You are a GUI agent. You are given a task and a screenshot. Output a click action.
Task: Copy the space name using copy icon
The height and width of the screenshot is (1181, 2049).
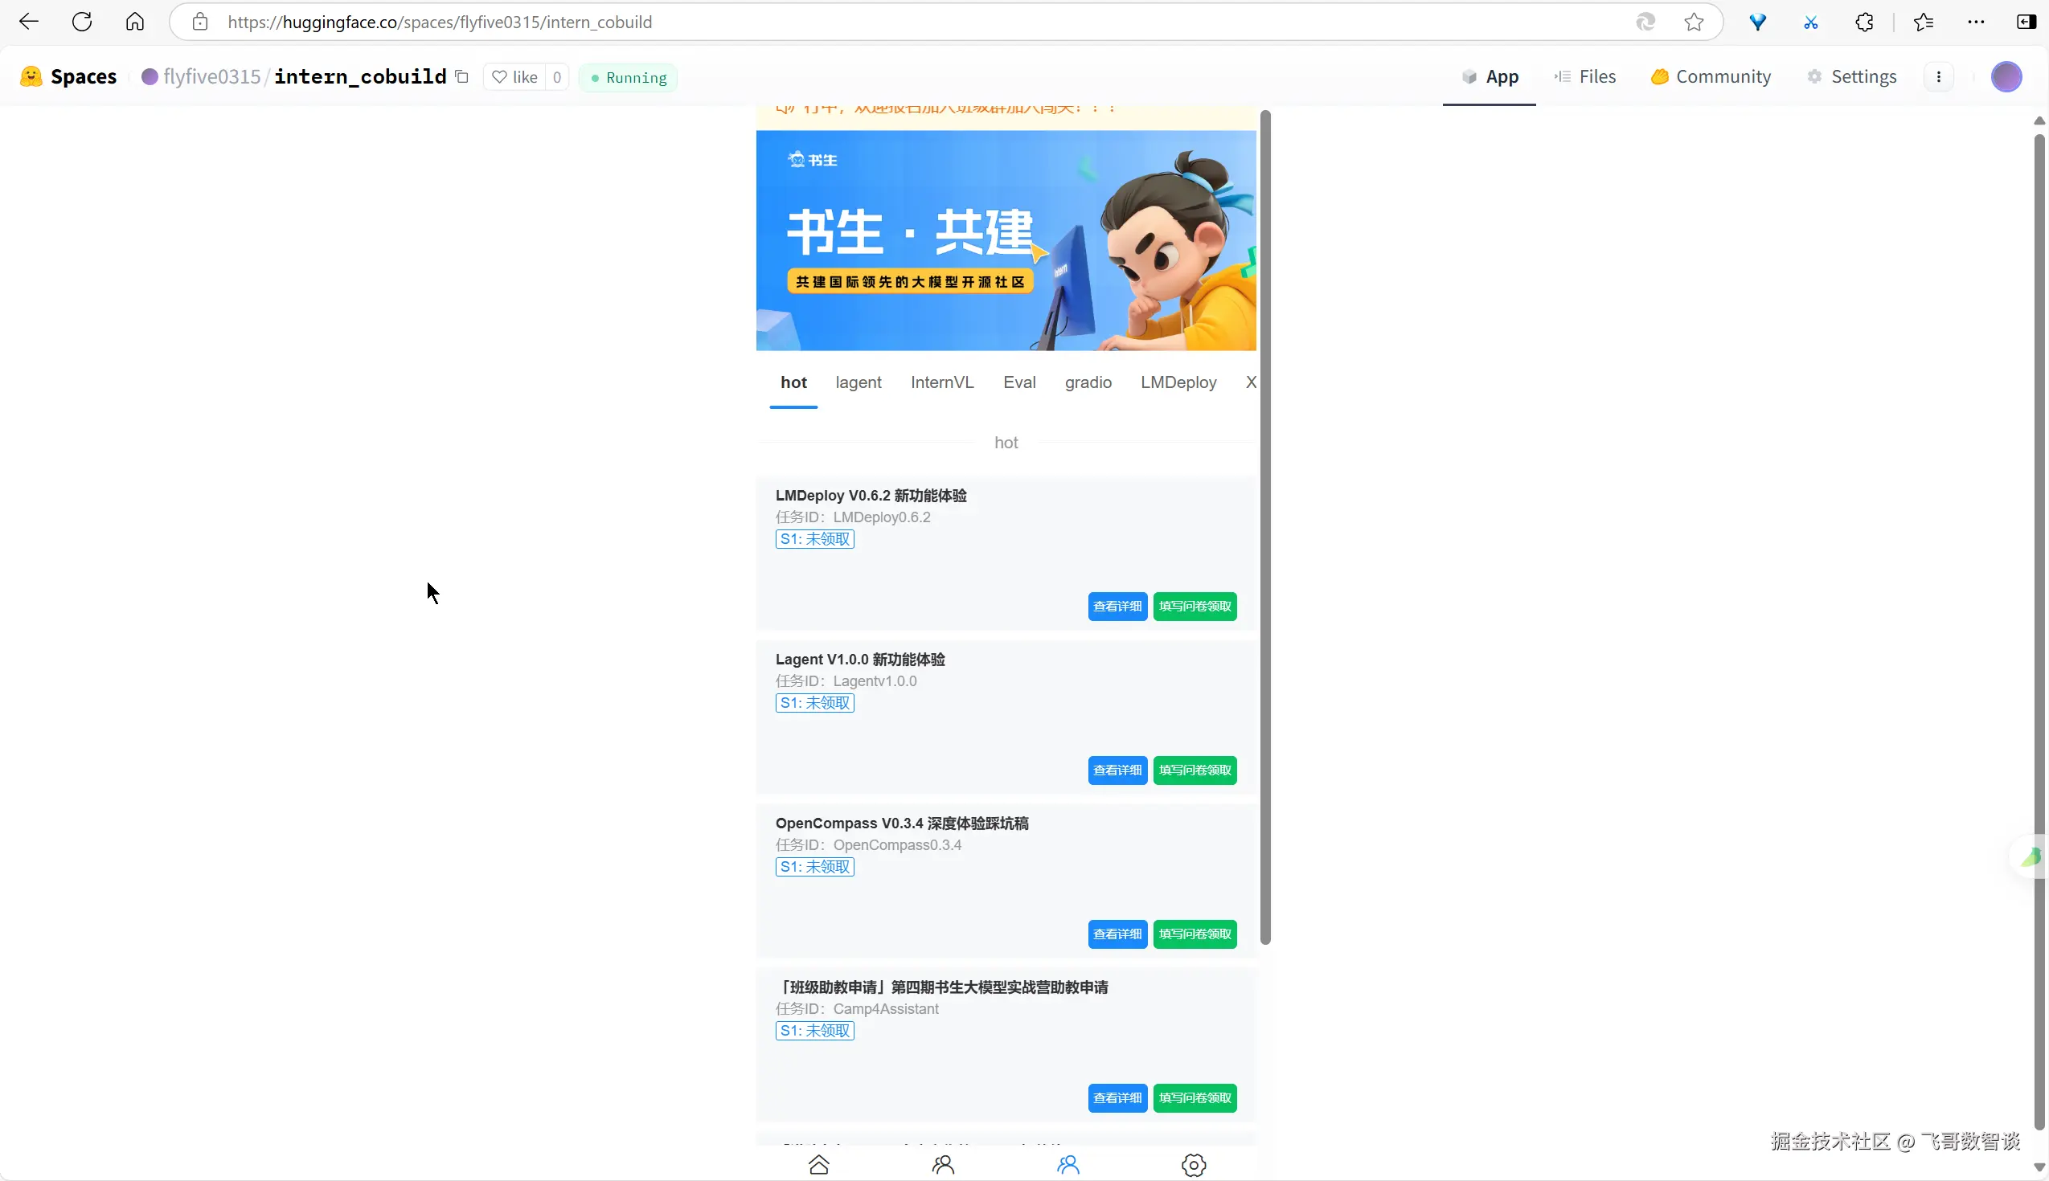coord(461,76)
